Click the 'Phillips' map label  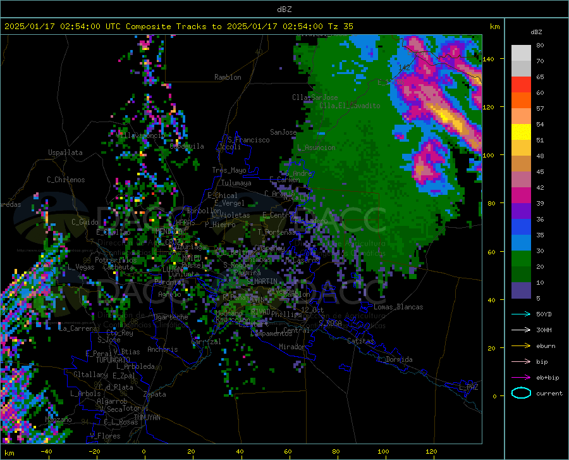(x=286, y=314)
